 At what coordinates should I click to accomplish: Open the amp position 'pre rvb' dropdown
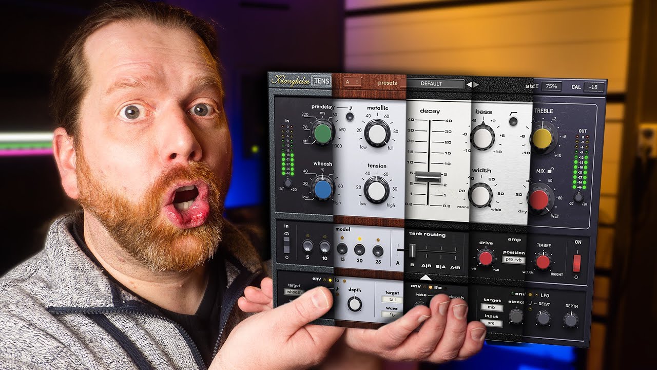(513, 260)
